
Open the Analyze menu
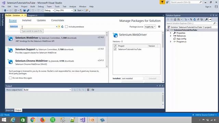coord(73,6)
